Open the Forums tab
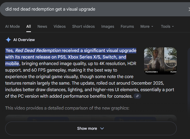 click(x=127, y=26)
